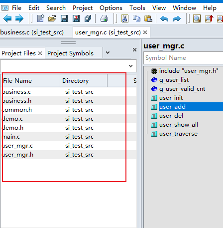Click the Open File folder icon
This screenshot has height=228, width=223.
[x=52, y=18]
